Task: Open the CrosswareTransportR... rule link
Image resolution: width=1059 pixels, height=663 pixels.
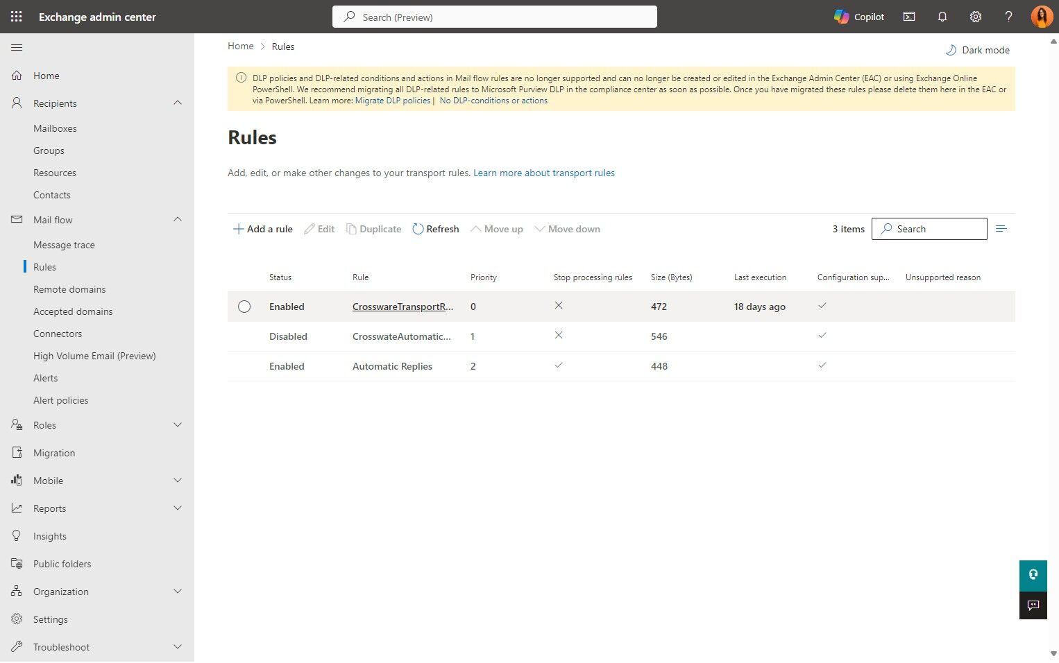Action: tap(403, 307)
